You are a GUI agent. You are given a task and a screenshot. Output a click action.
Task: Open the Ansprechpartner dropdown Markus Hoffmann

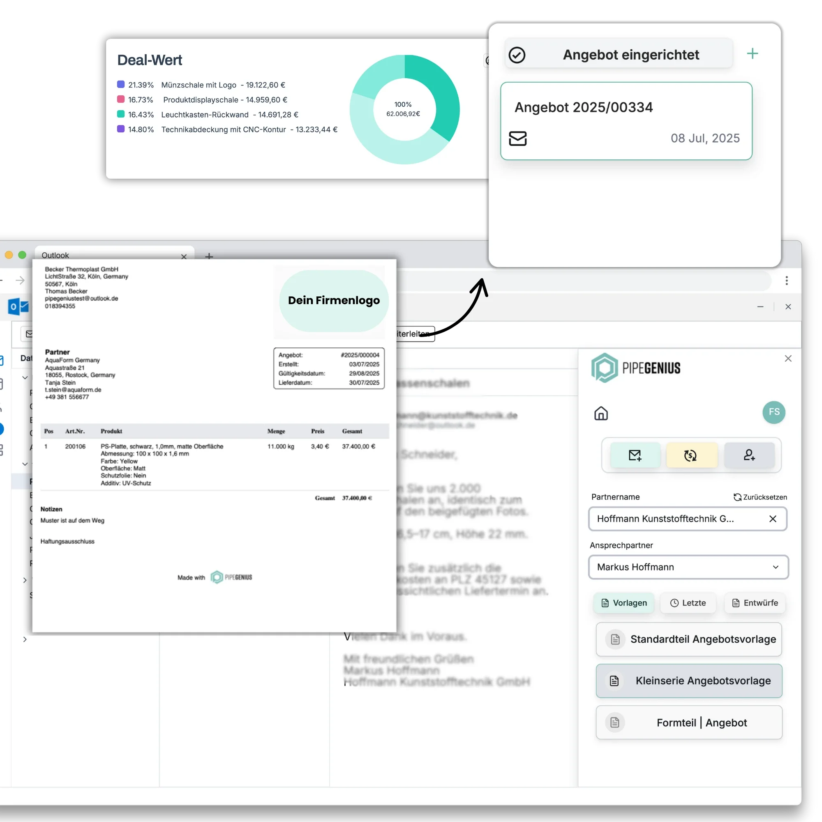point(688,567)
